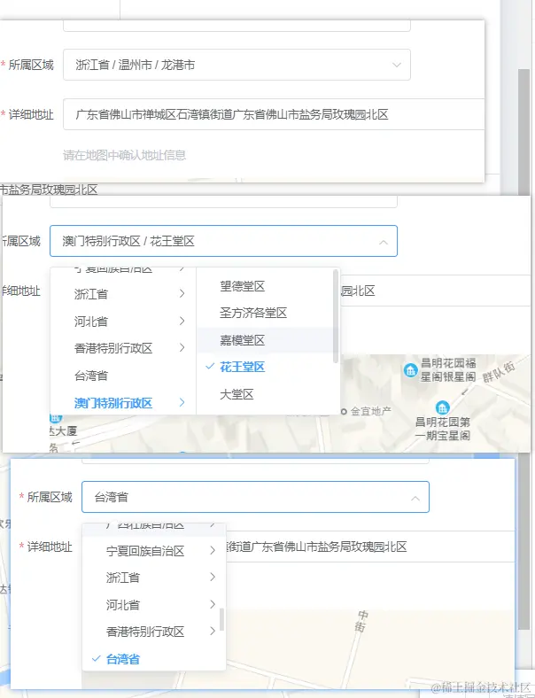Viewport: 535px width, 698px height.
Task: Click map marker for 昌明花园第一期宝星阁
Action: click(x=442, y=407)
